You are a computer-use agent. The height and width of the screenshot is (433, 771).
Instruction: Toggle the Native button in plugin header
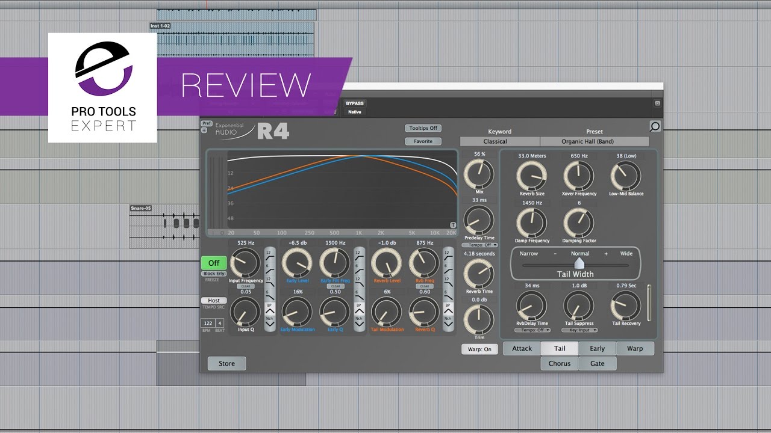pos(355,112)
